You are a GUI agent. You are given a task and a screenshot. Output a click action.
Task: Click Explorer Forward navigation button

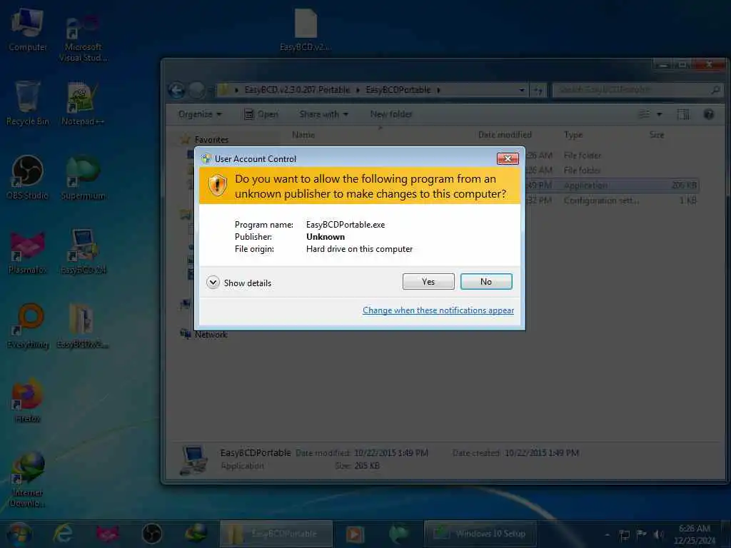tap(197, 90)
